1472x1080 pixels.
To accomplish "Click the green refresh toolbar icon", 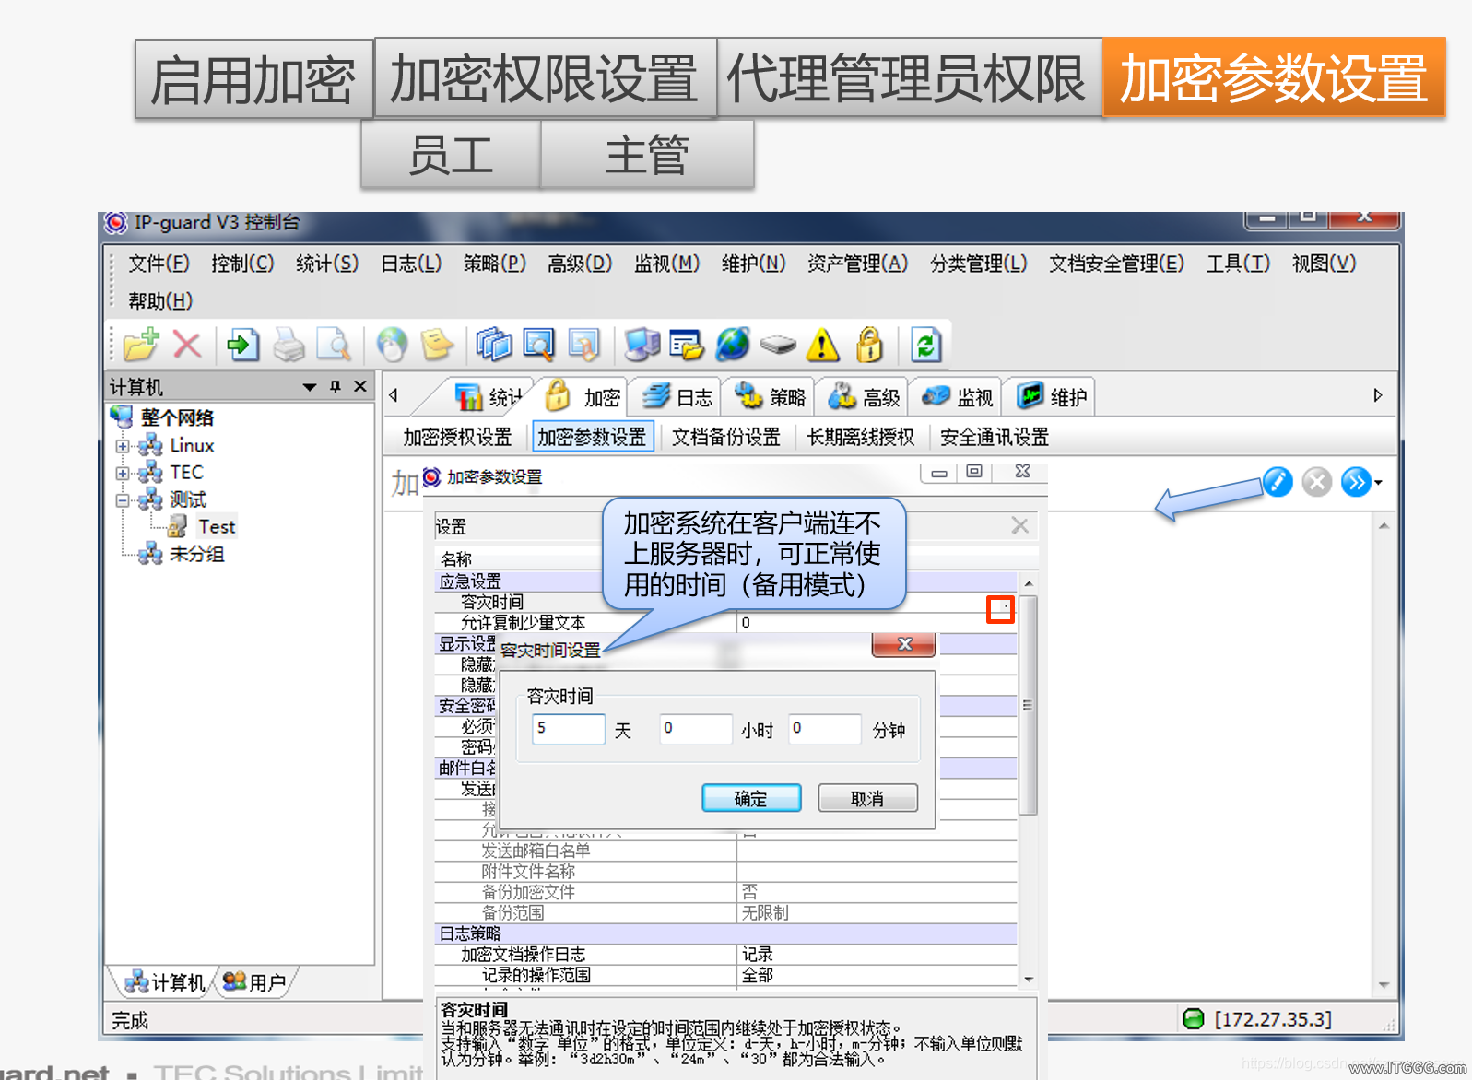I will click(x=925, y=346).
